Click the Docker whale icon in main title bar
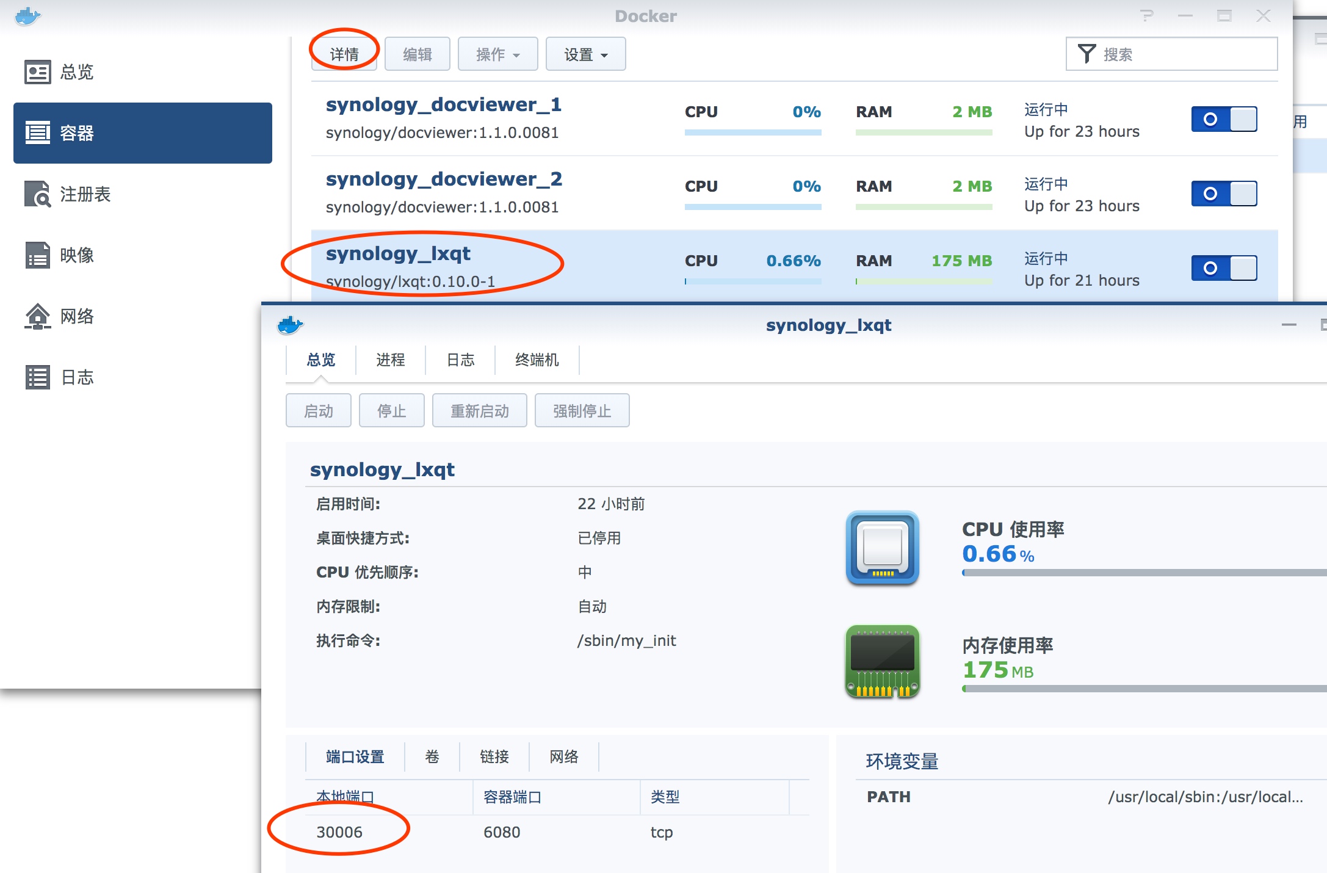The image size is (1327, 873). click(x=27, y=16)
